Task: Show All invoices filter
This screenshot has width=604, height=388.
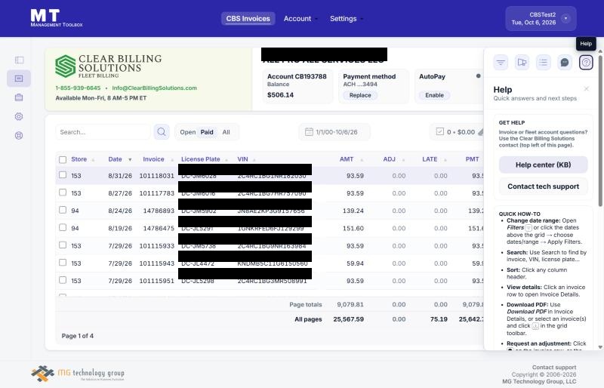Action: [226, 132]
